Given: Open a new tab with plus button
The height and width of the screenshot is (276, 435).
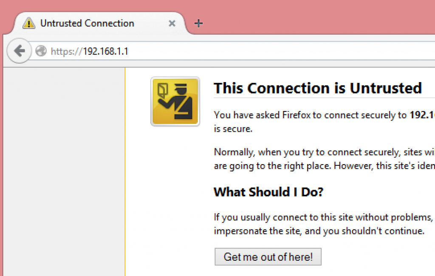Looking at the screenshot, I should (198, 23).
